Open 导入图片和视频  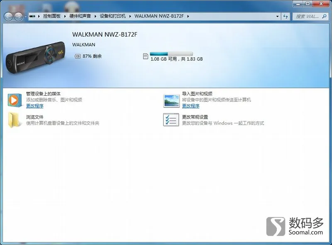(197, 94)
